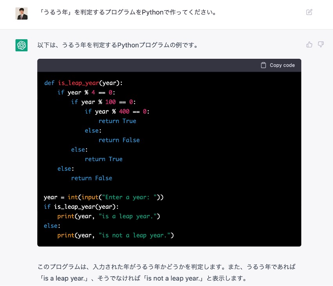Click the clipboard icon in code header

coord(263,65)
